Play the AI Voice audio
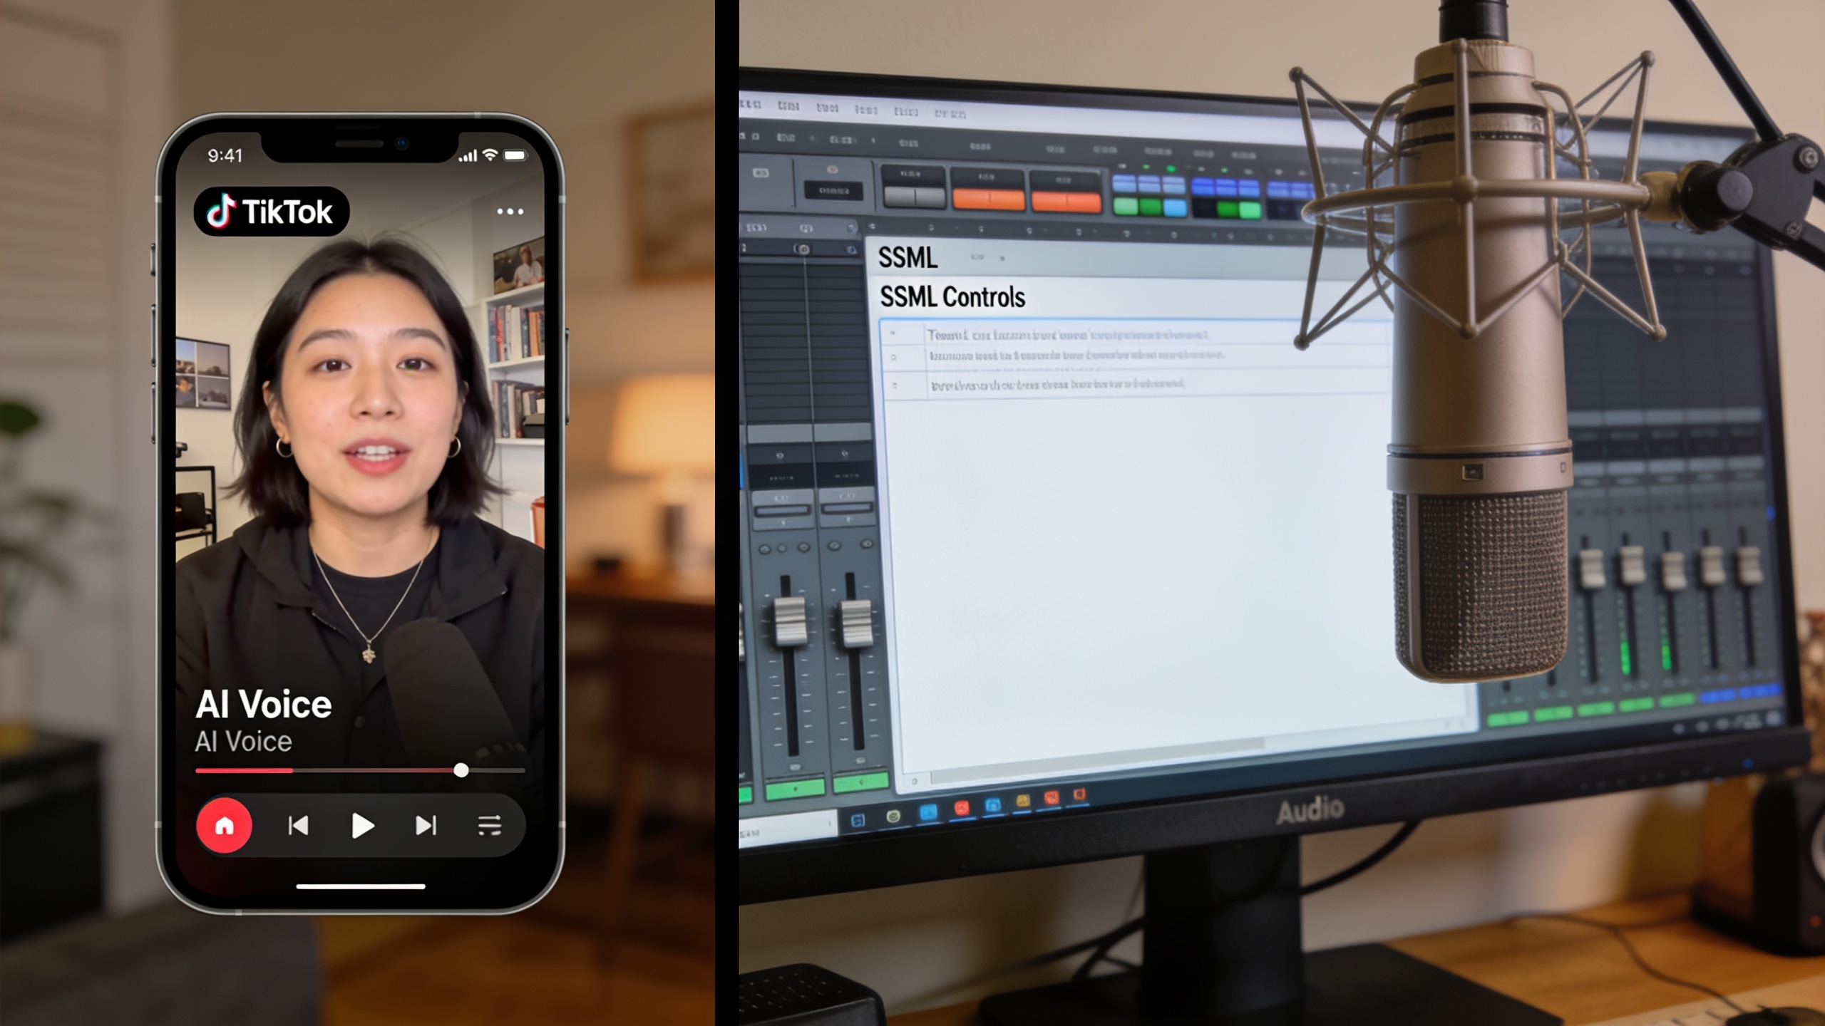This screenshot has width=1825, height=1026. tap(362, 826)
